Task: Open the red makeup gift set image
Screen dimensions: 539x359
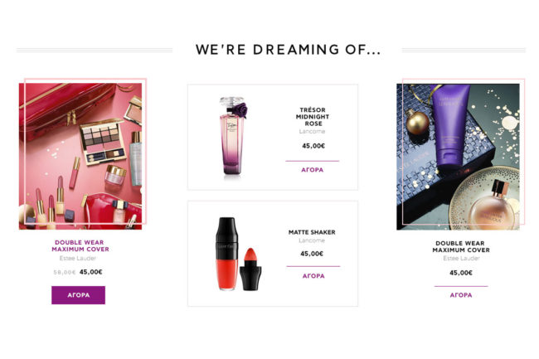Action: [x=80, y=157]
